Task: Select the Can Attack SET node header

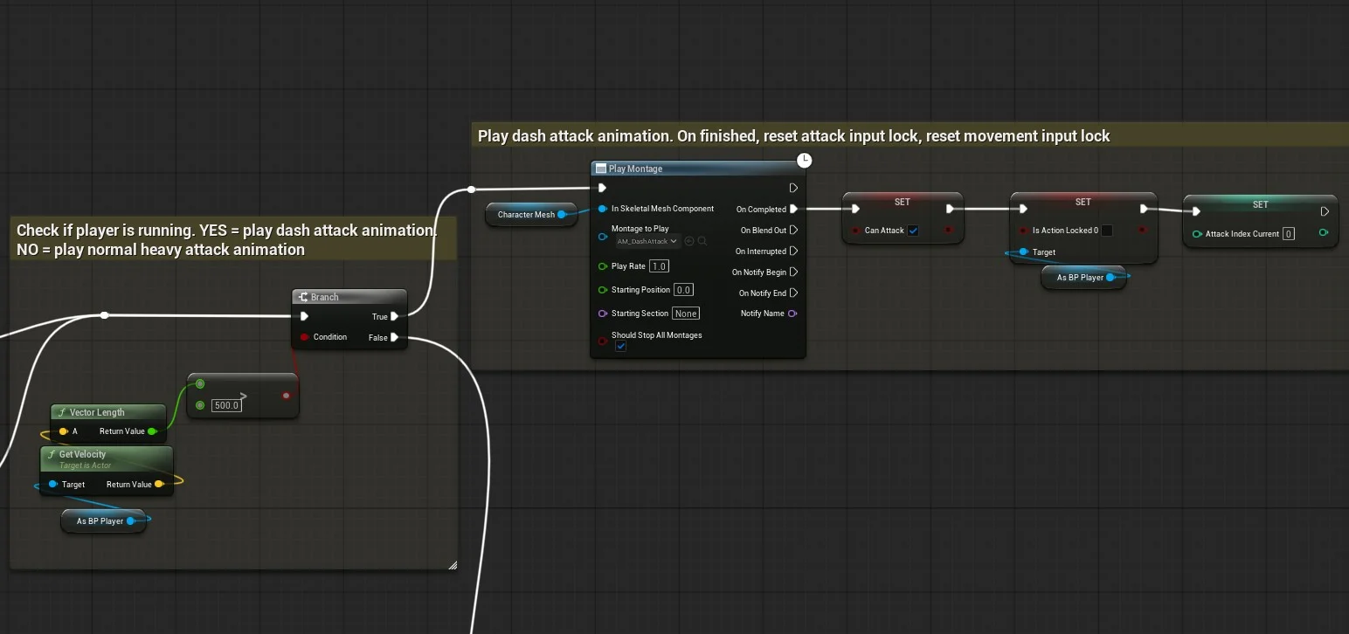Action: [903, 202]
